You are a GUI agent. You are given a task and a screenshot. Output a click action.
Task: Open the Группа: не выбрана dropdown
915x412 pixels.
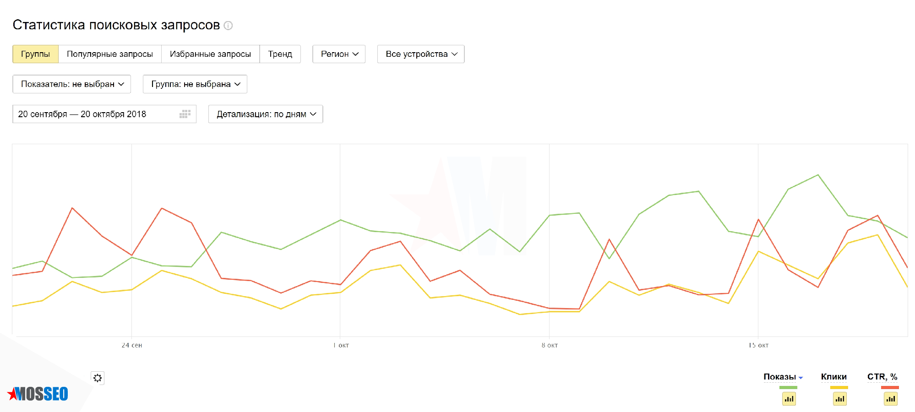195,84
